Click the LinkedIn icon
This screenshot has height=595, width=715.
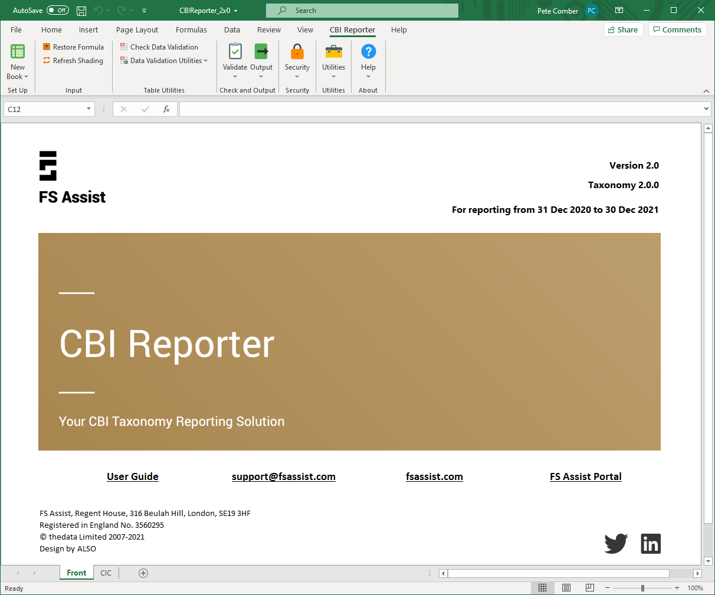651,544
